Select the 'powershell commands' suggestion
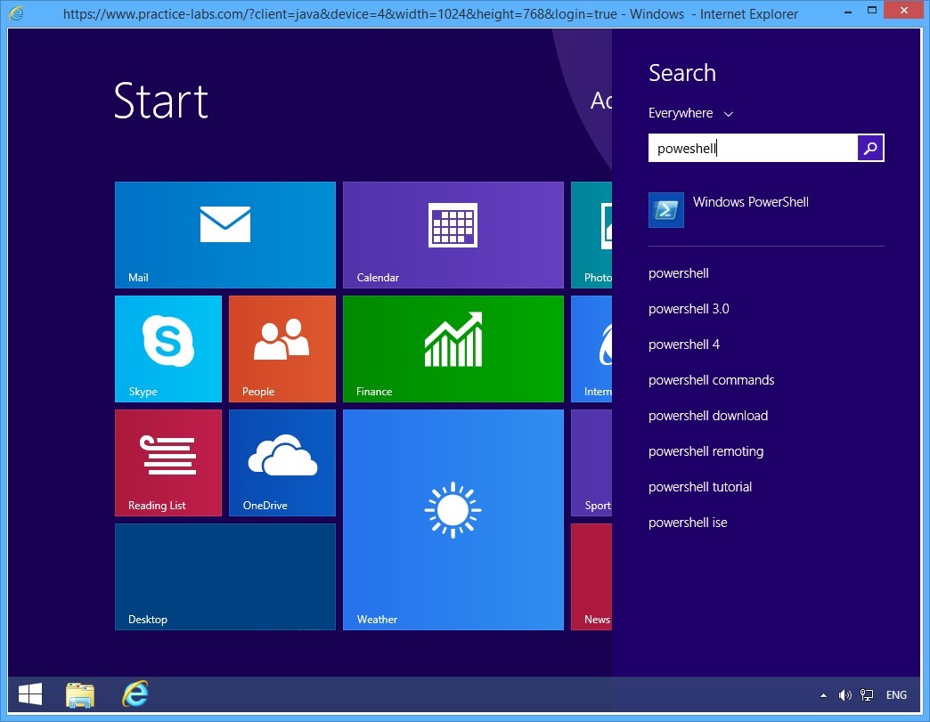This screenshot has height=722, width=930. coord(711,380)
